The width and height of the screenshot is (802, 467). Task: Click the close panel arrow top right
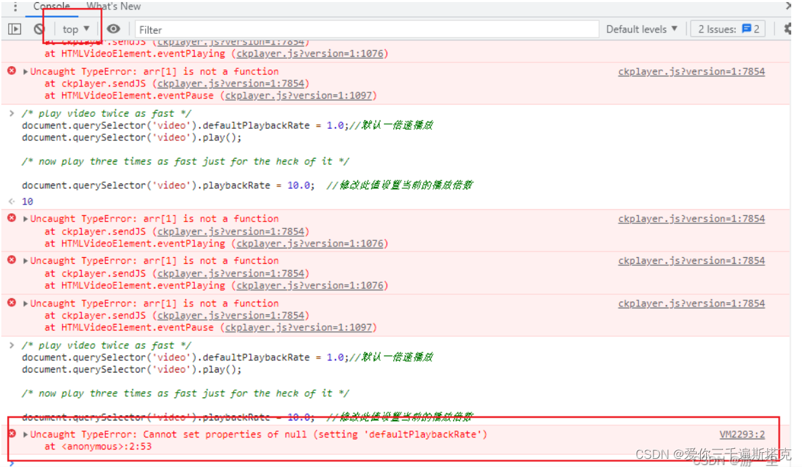[788, 6]
